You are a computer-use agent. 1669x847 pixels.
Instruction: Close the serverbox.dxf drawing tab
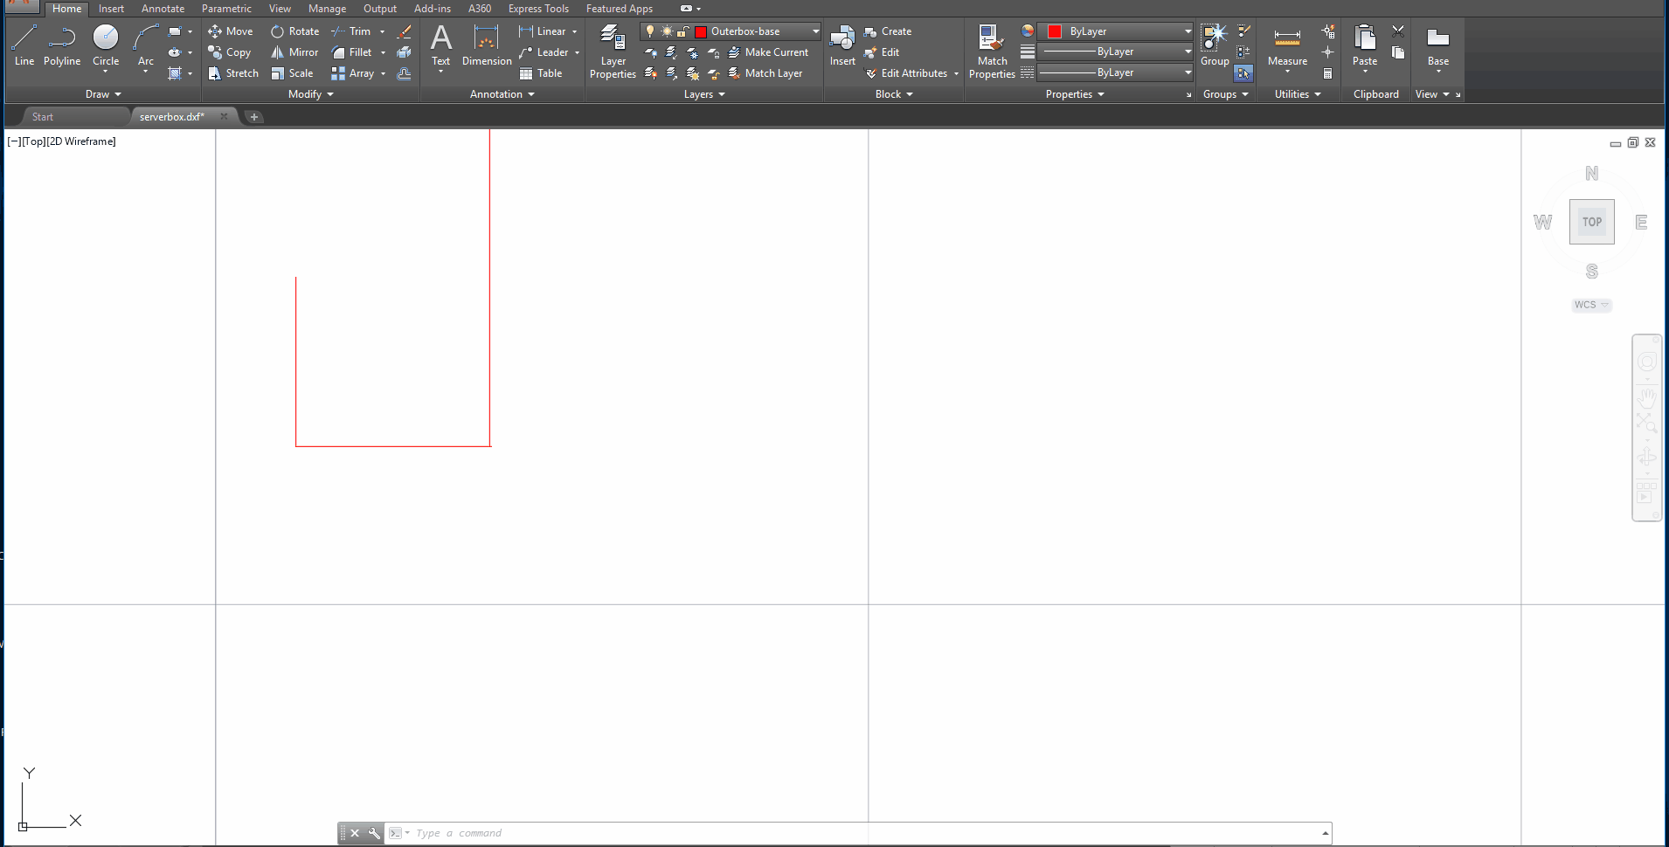coord(224,116)
